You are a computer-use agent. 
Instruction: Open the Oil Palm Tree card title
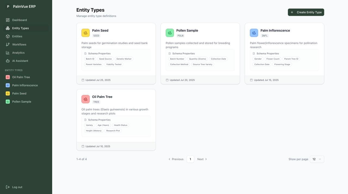(x=102, y=97)
